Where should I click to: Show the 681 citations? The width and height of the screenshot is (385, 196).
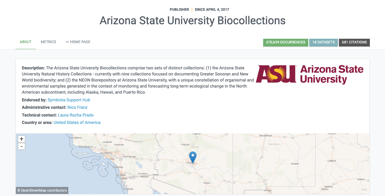click(x=354, y=42)
